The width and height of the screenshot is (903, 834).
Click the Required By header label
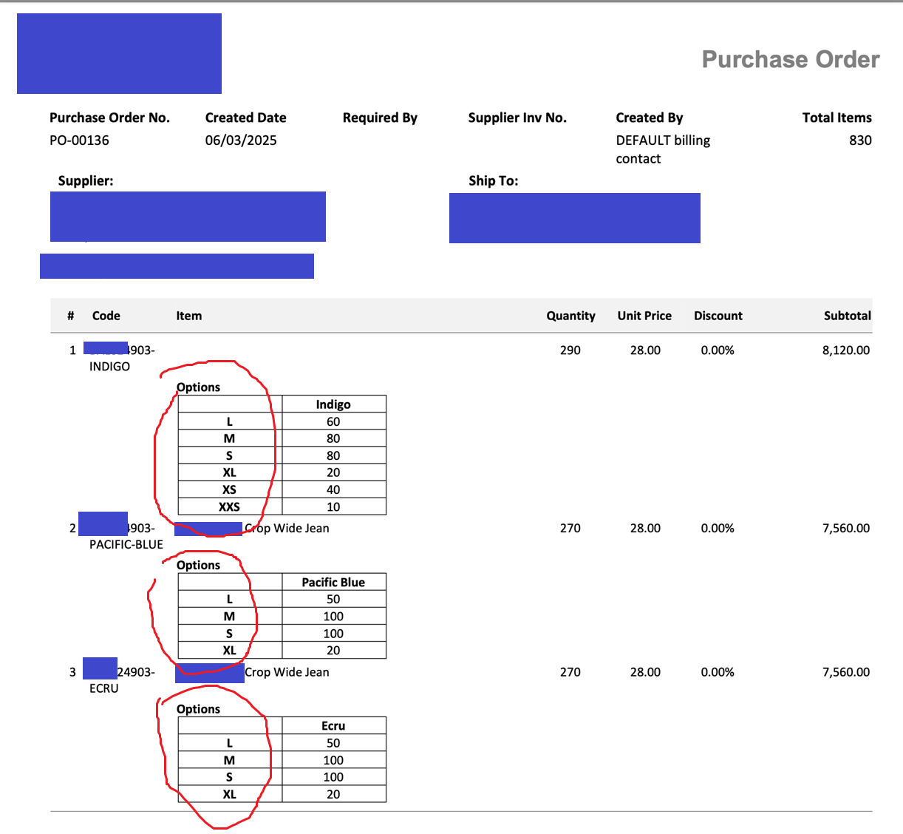pyautogui.click(x=380, y=118)
